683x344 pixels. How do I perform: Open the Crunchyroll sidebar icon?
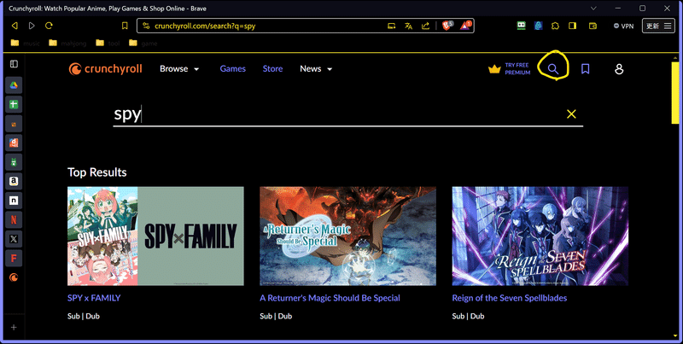[x=14, y=277]
